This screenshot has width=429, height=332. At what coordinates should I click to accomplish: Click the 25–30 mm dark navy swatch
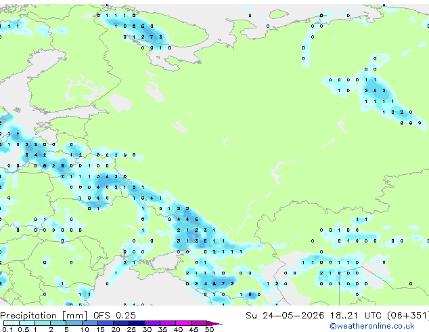coord(137,323)
